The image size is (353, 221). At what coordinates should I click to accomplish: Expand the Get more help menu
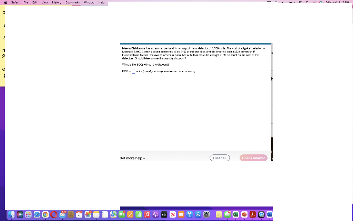pos(132,158)
